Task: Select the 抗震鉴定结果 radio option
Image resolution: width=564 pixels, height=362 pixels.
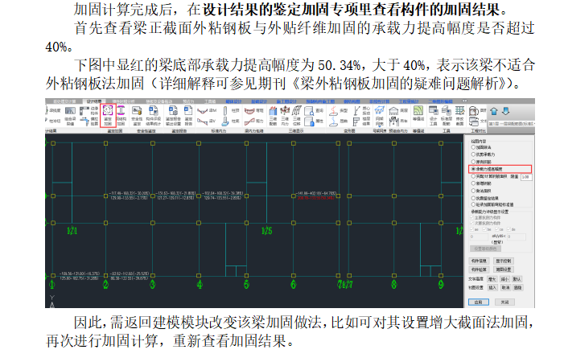Action: [x=485, y=198]
